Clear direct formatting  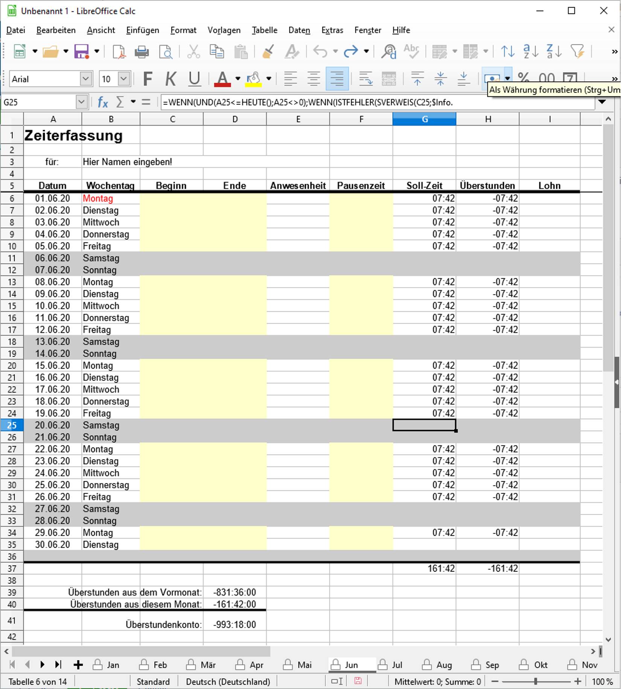point(292,51)
